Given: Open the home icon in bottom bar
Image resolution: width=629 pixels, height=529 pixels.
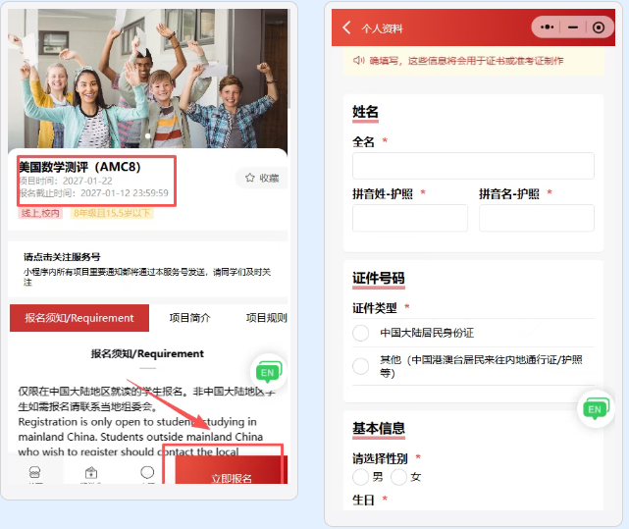Looking at the screenshot, I should 35,473.
